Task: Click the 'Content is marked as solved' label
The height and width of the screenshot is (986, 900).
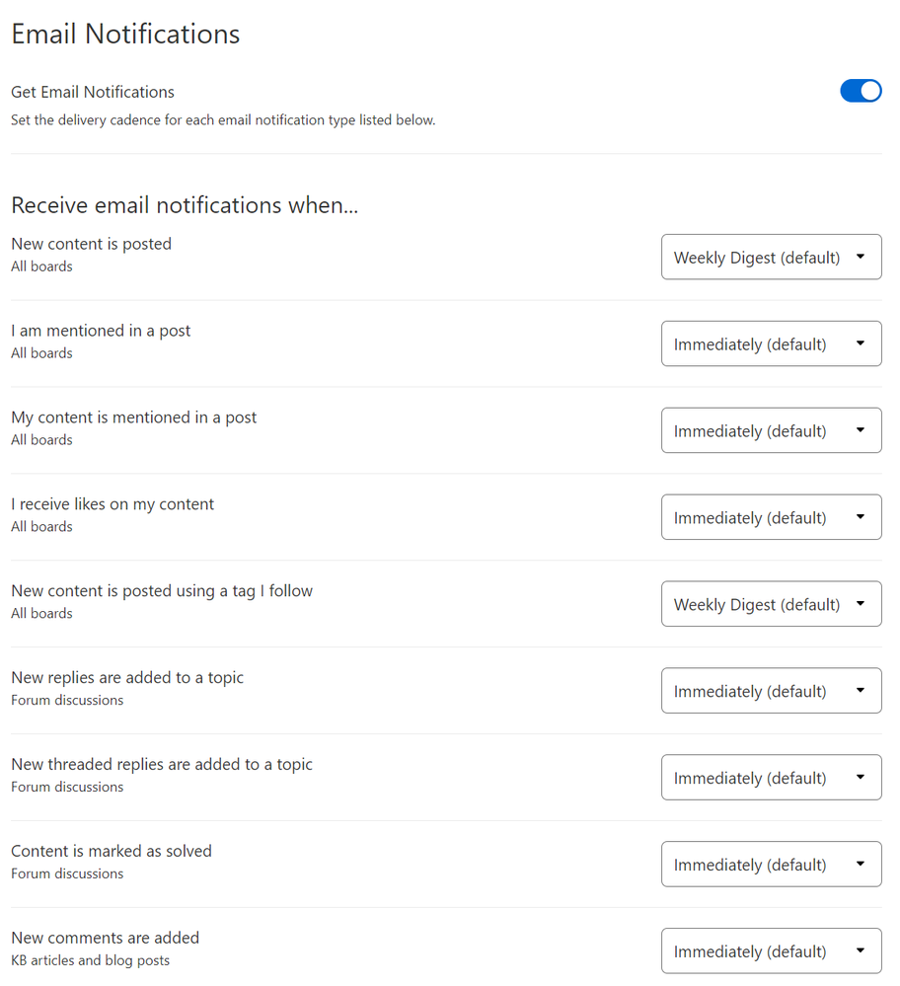Action: pos(112,852)
